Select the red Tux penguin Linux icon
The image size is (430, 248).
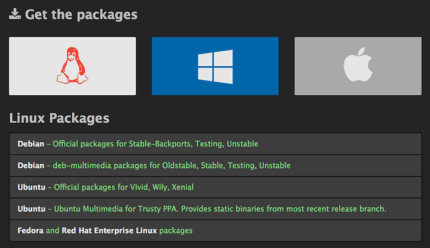pyautogui.click(x=72, y=66)
